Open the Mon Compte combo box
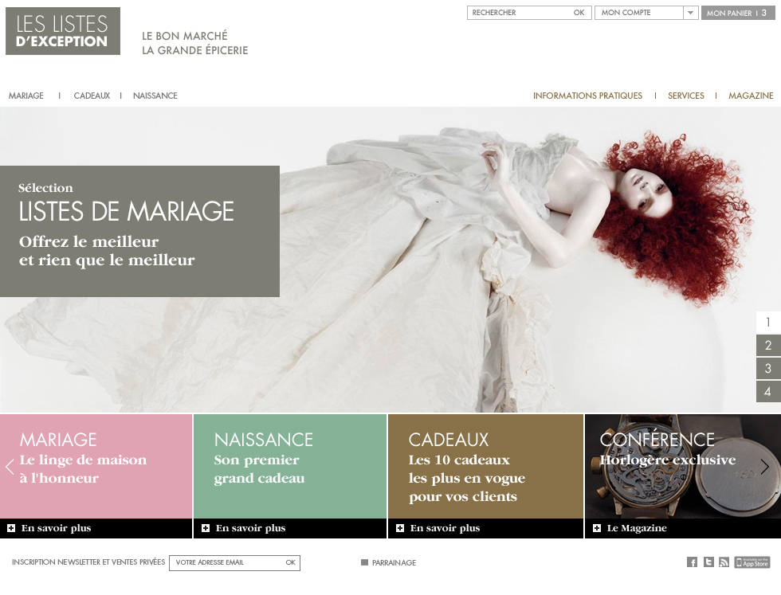This screenshot has width=781, height=595. click(646, 13)
